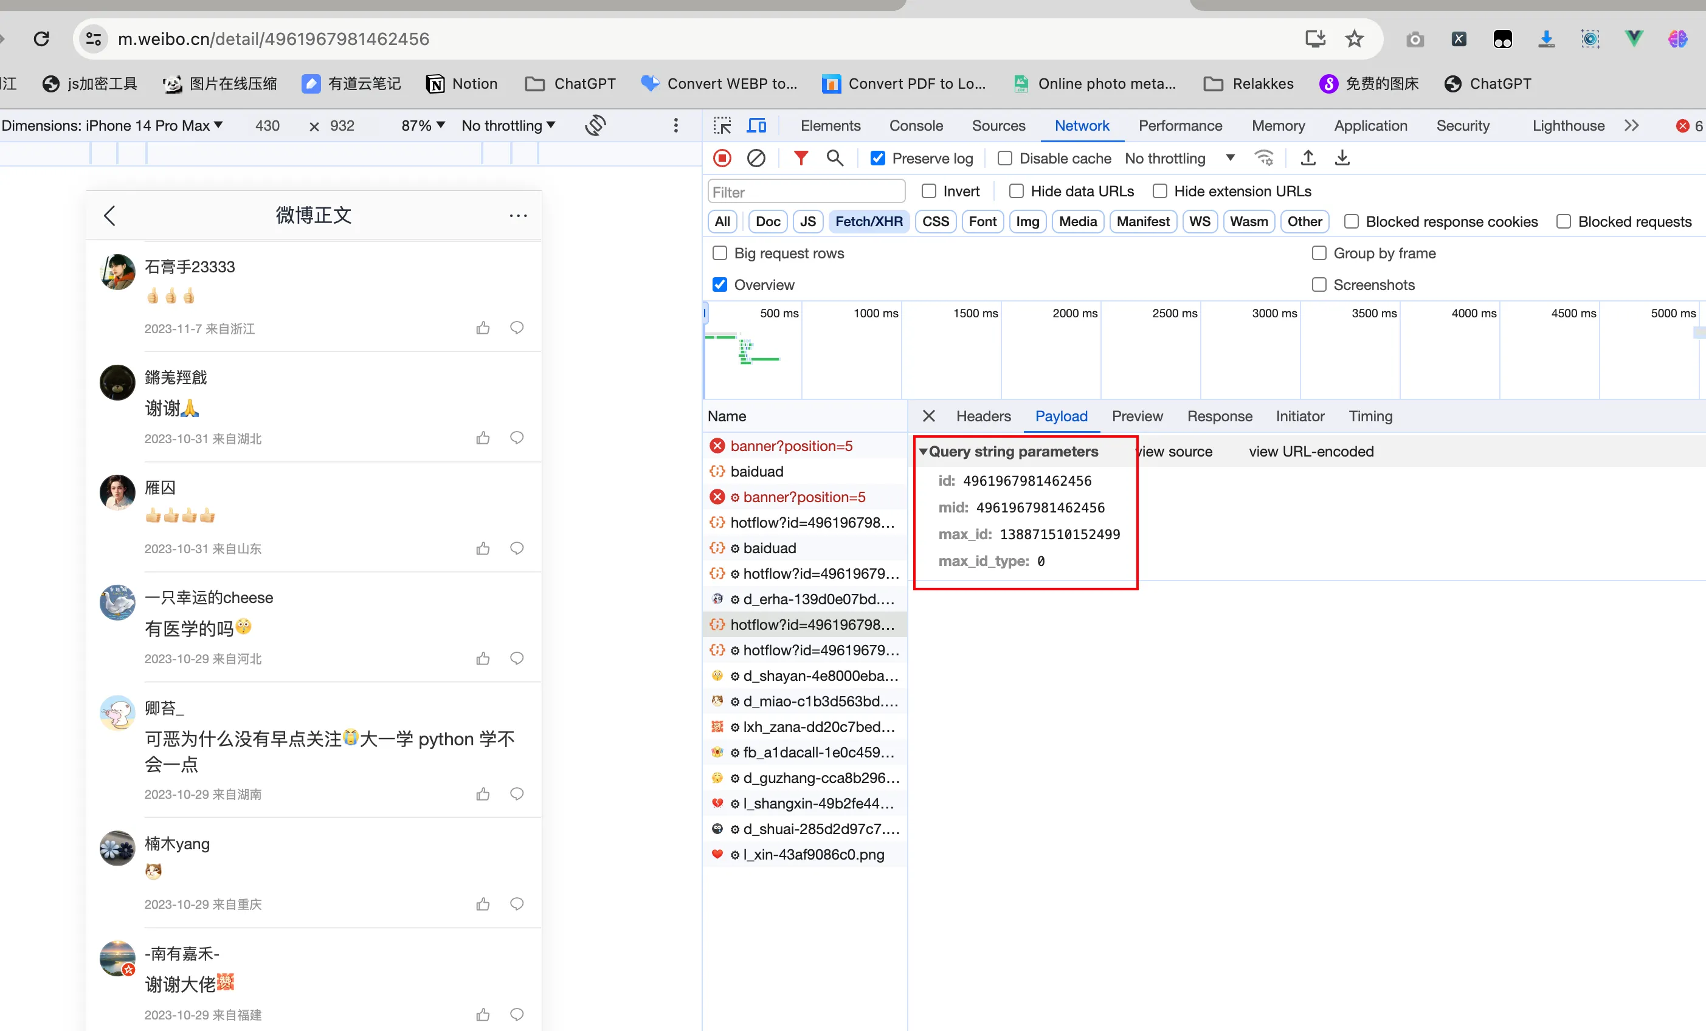Image resolution: width=1706 pixels, height=1031 pixels.
Task: Enable the Disable cache checkbox
Action: coord(1004,159)
